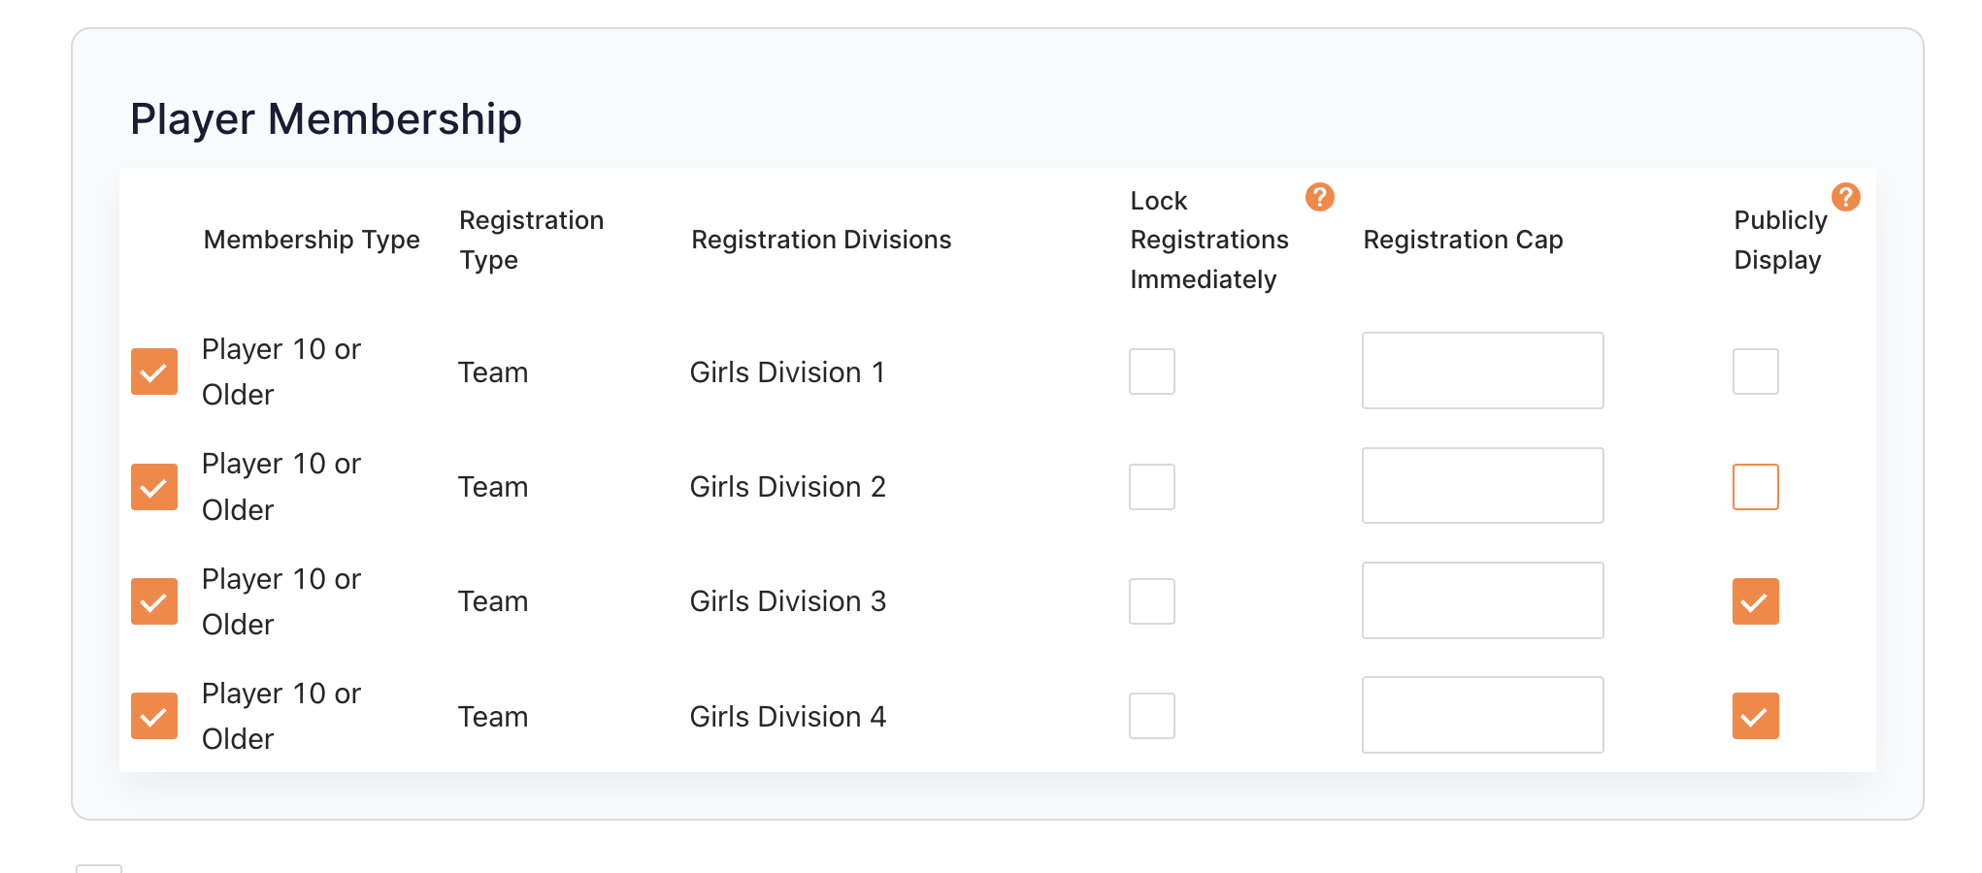
Task: Enable publicly display for Girls Division 2
Action: (1756, 487)
